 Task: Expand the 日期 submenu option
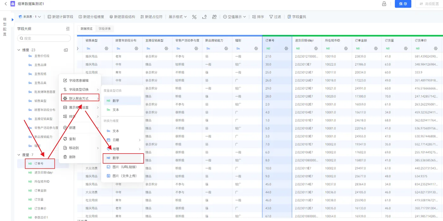pos(123,140)
